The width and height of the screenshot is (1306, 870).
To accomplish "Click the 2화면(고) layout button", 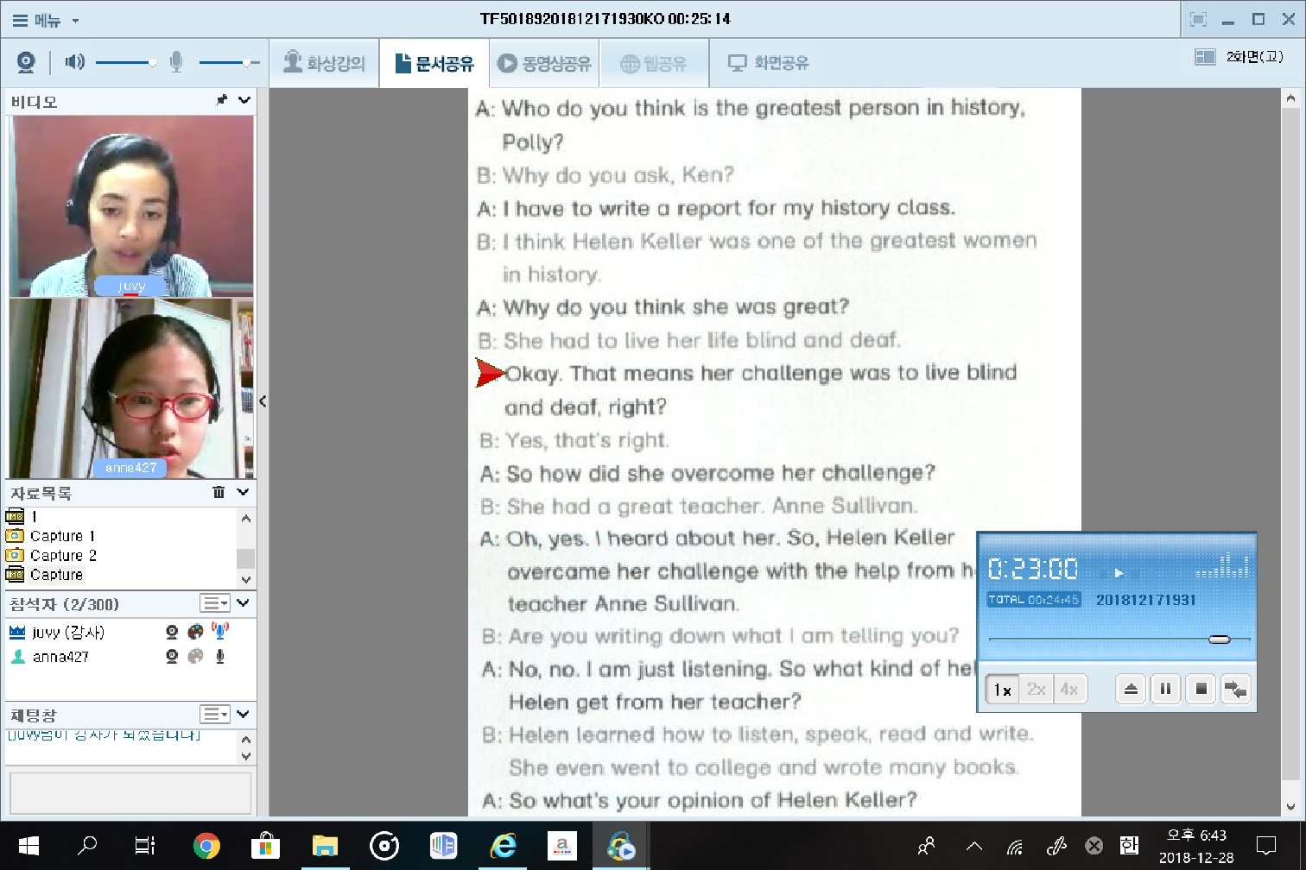I will point(1240,57).
